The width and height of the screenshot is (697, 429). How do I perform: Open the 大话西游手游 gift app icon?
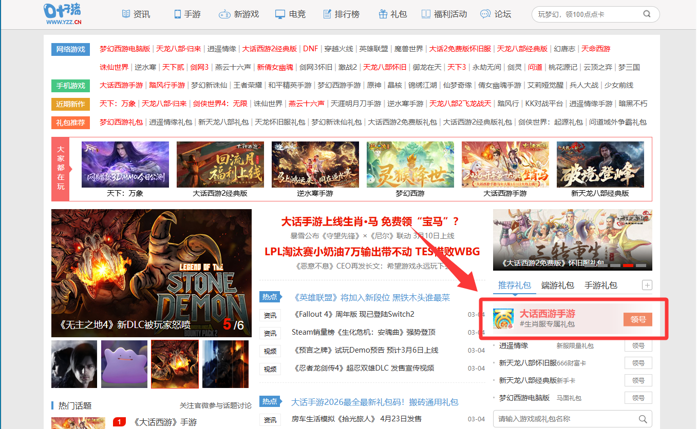click(x=503, y=319)
